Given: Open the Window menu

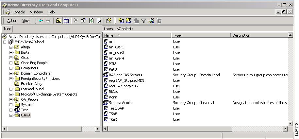Looking at the screenshot, I should [x=36, y=12].
